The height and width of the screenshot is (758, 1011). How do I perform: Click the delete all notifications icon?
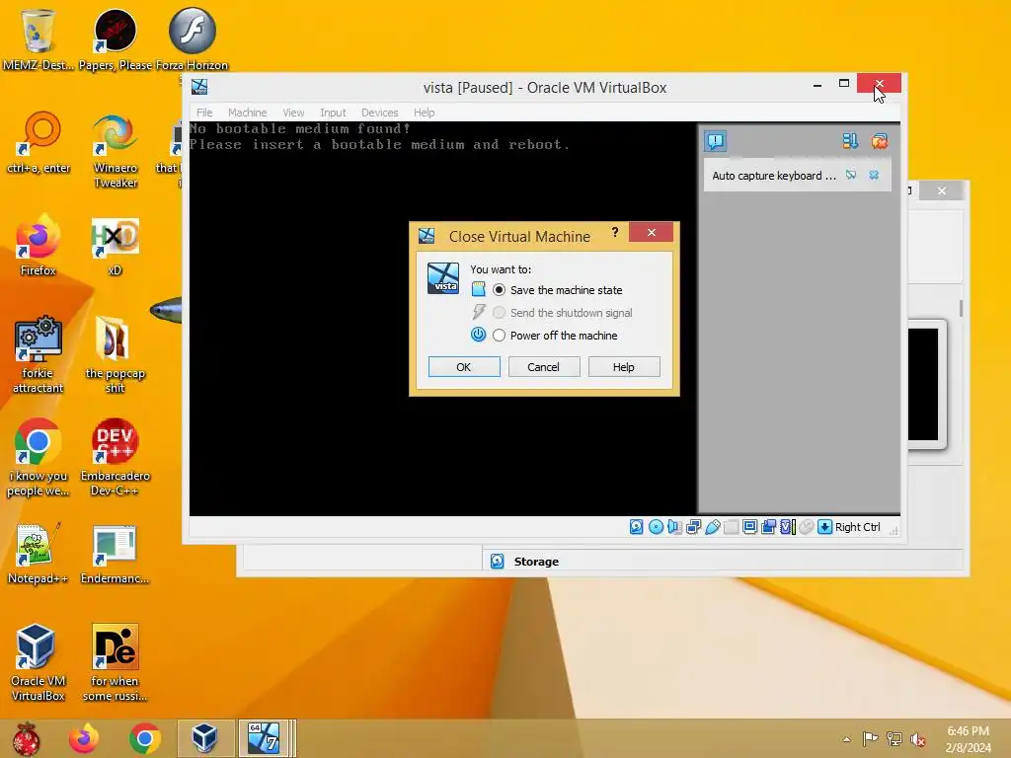pos(880,140)
